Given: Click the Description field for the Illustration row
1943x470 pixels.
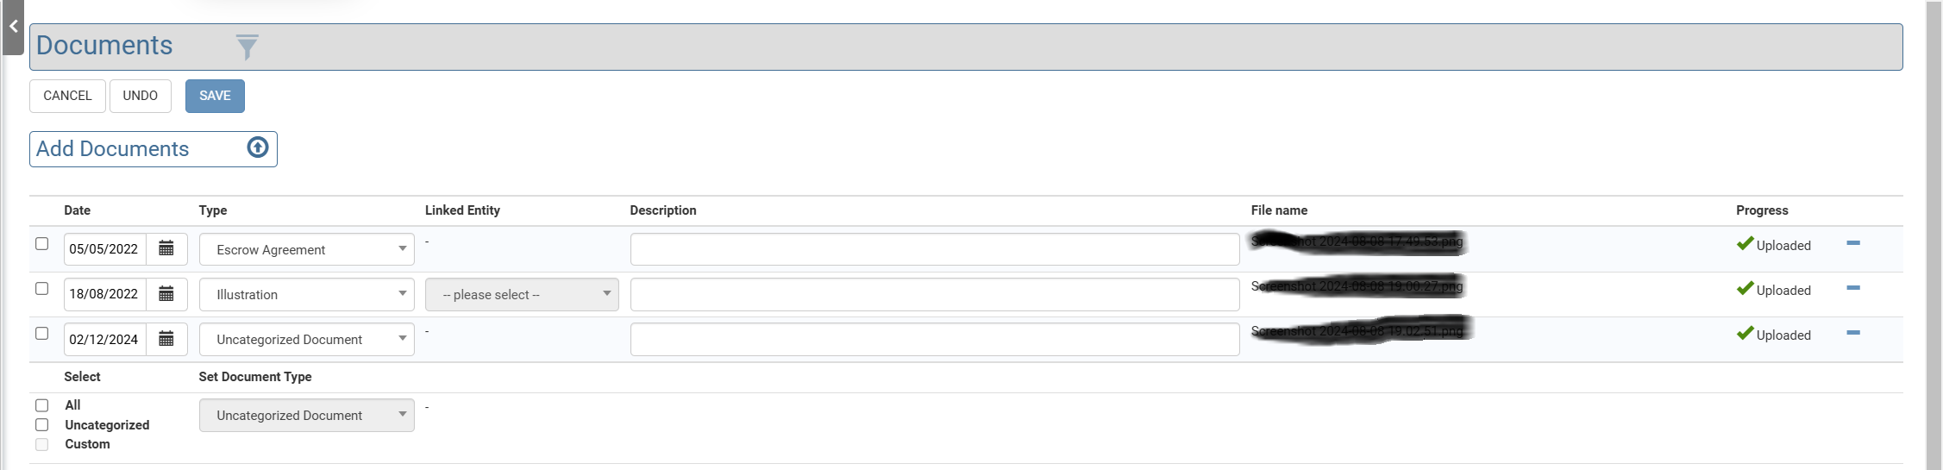Looking at the screenshot, I should 934,294.
